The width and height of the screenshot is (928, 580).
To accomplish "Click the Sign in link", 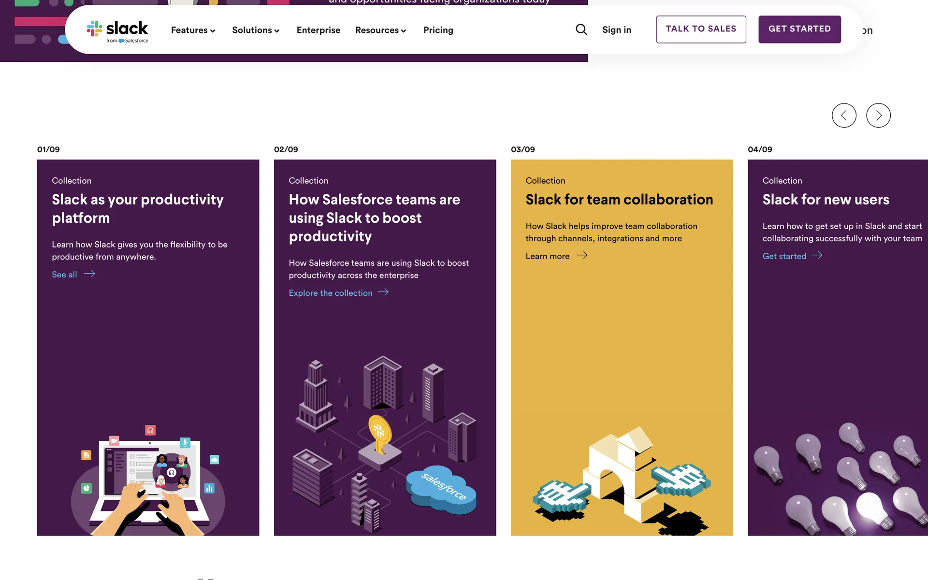I will coord(616,30).
